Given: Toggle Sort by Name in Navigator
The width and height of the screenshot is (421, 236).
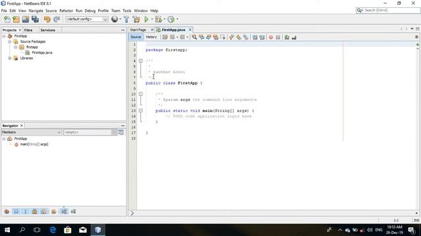Looking at the screenshot, I should pos(64,211).
